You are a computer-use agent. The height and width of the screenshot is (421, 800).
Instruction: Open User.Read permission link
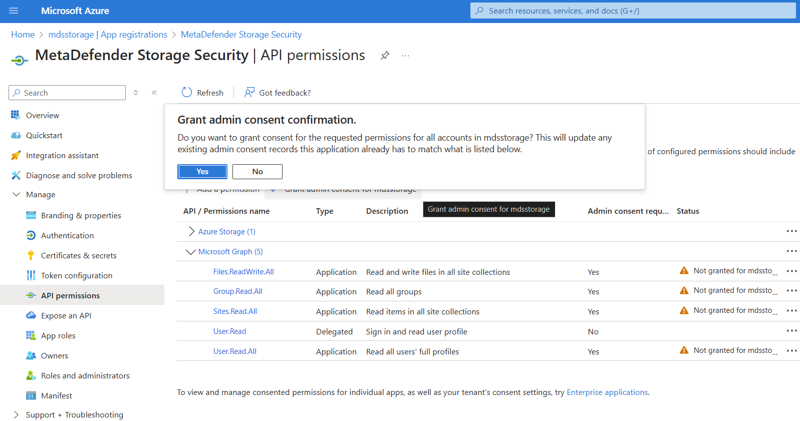click(230, 331)
